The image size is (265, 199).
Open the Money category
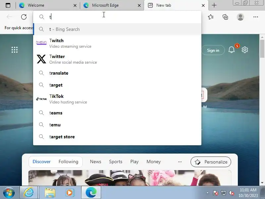pyautogui.click(x=154, y=162)
